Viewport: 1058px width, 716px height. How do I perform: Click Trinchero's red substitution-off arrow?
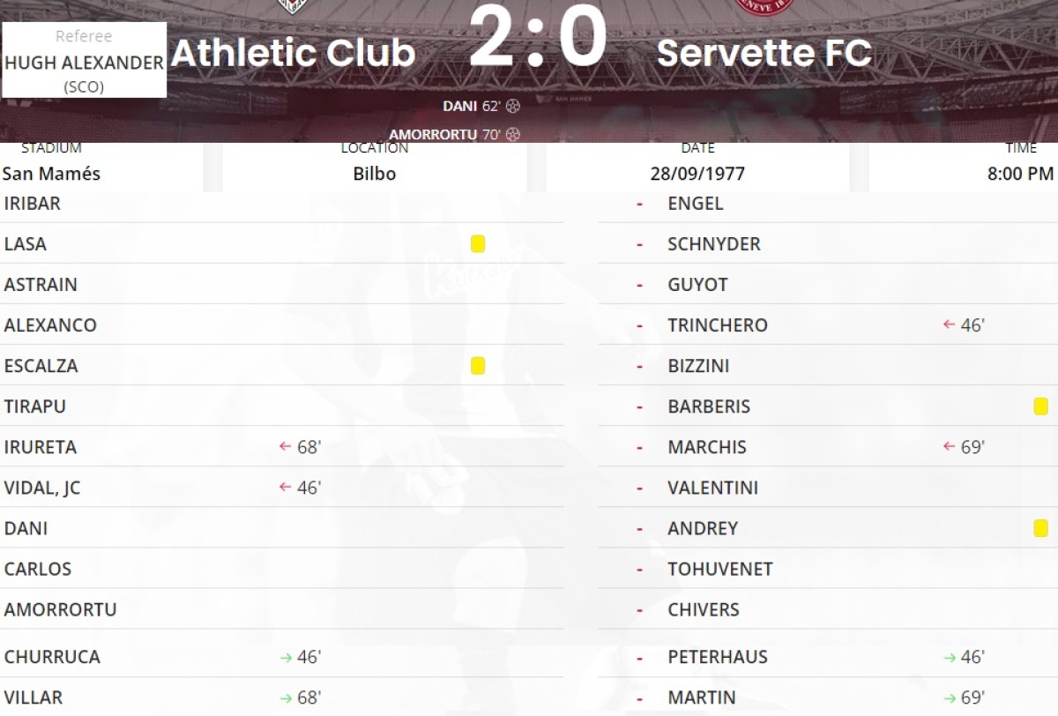pos(949,325)
